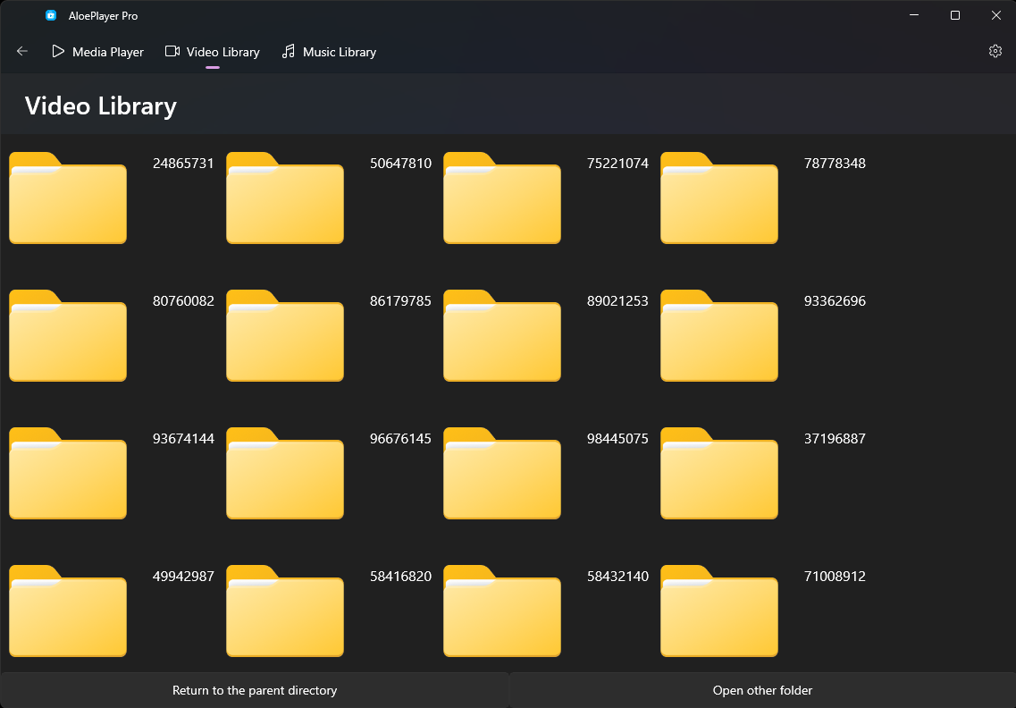Open the settings gear icon

point(995,51)
